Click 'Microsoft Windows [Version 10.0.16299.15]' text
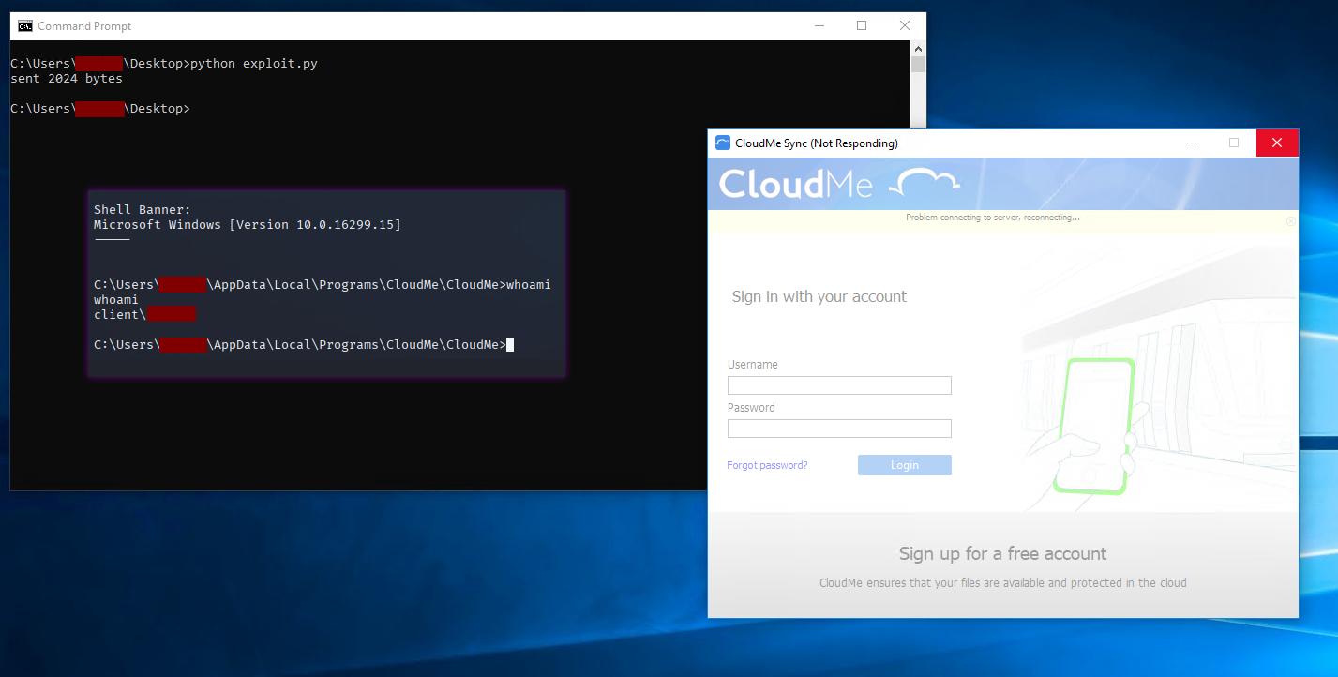The image size is (1338, 677). [248, 225]
